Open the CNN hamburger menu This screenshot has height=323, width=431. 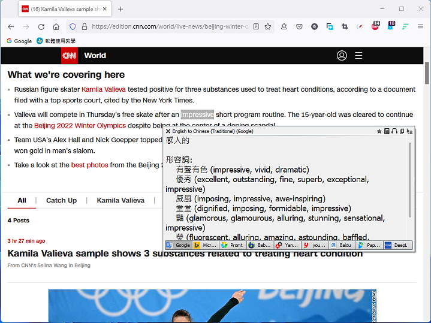(x=358, y=56)
